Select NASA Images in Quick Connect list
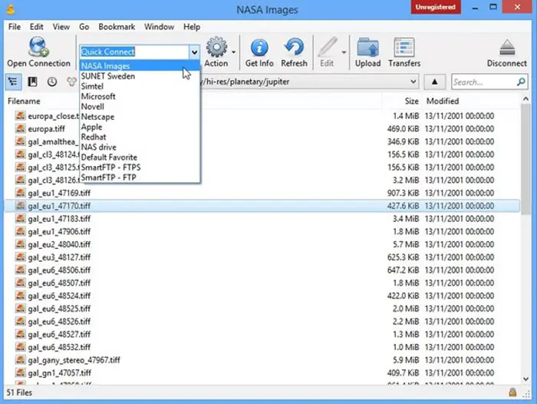This screenshot has width=537, height=404. click(140, 66)
